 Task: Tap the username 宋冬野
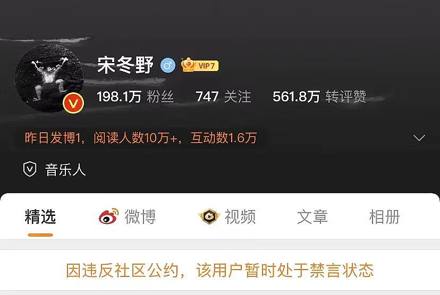[x=125, y=65]
